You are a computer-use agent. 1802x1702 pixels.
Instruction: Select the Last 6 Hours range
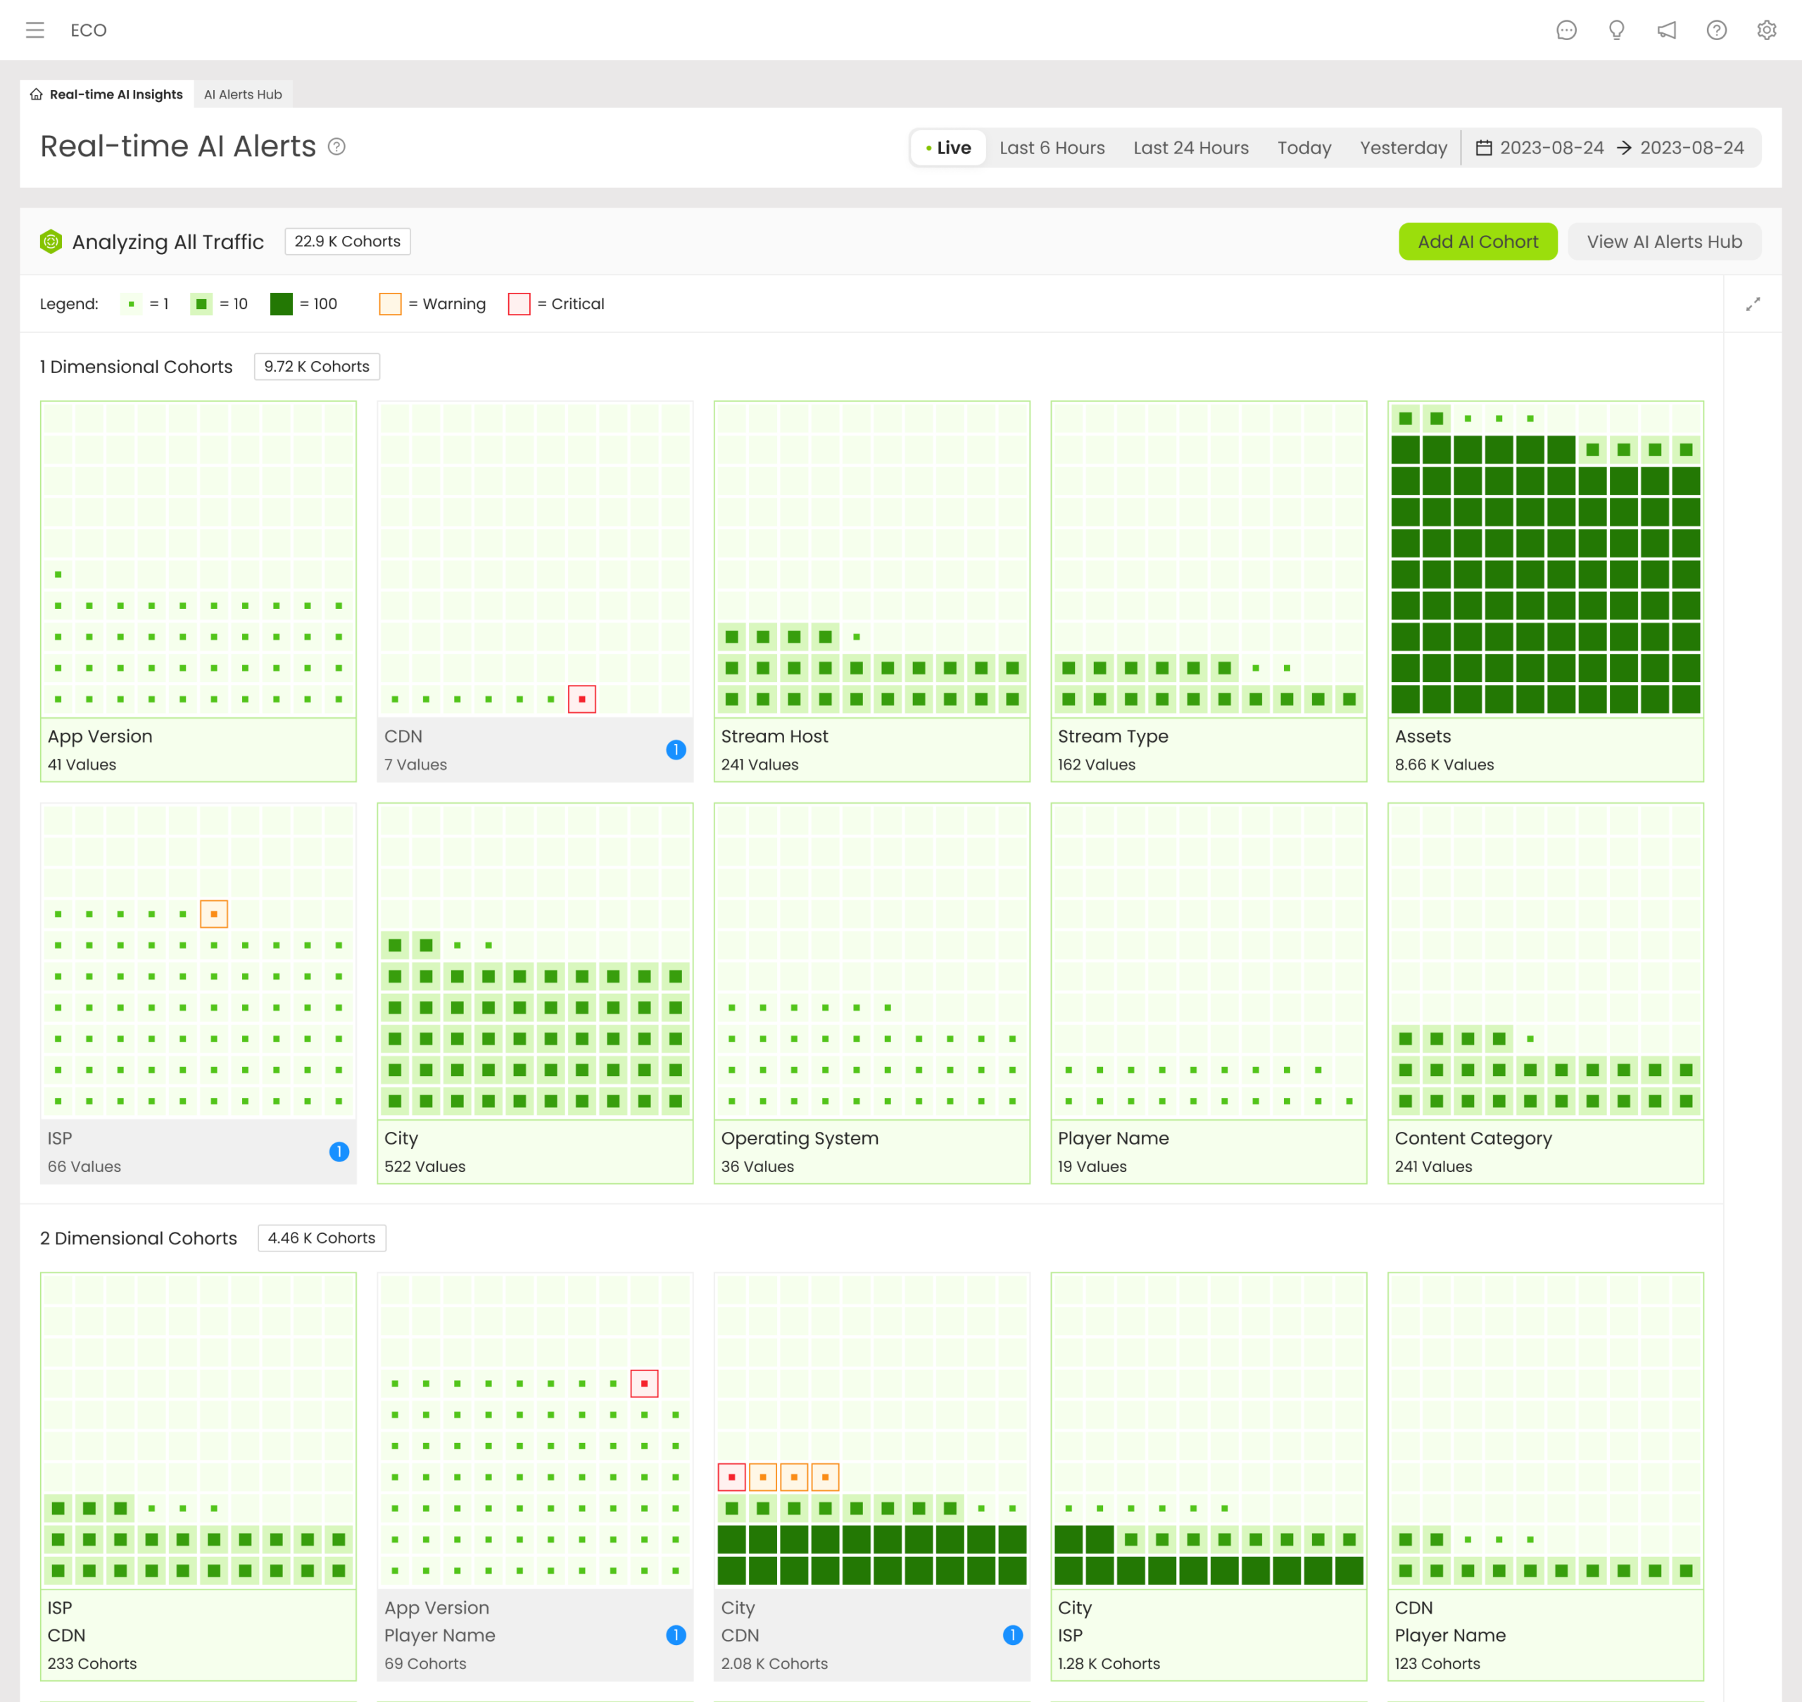(x=1052, y=148)
